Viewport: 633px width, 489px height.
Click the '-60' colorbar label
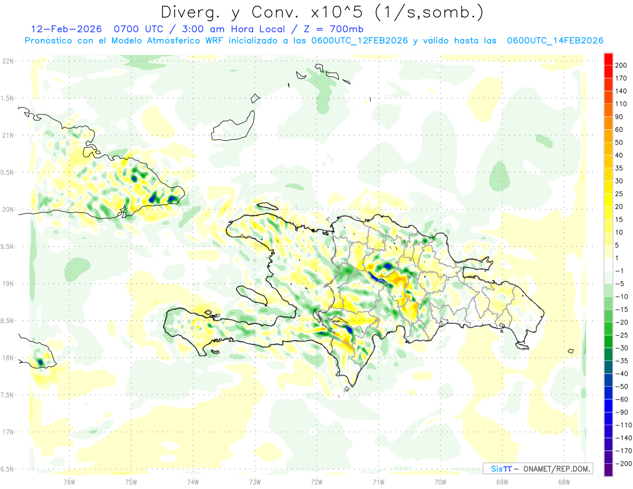[621, 399]
